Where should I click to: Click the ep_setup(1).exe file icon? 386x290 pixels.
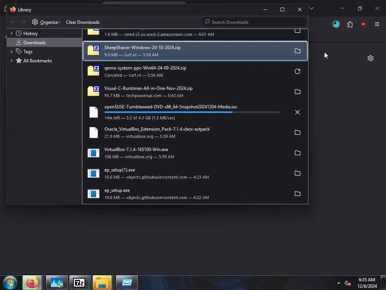tap(93, 173)
